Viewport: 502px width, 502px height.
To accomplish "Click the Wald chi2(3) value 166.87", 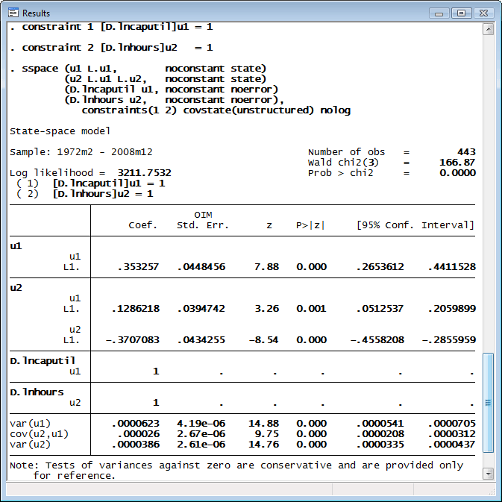I will click(457, 163).
